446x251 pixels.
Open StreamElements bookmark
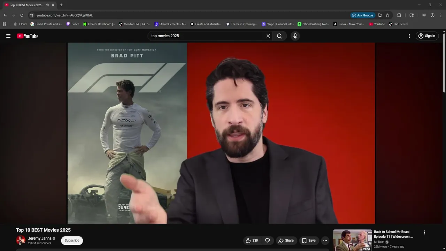pyautogui.click(x=170, y=24)
